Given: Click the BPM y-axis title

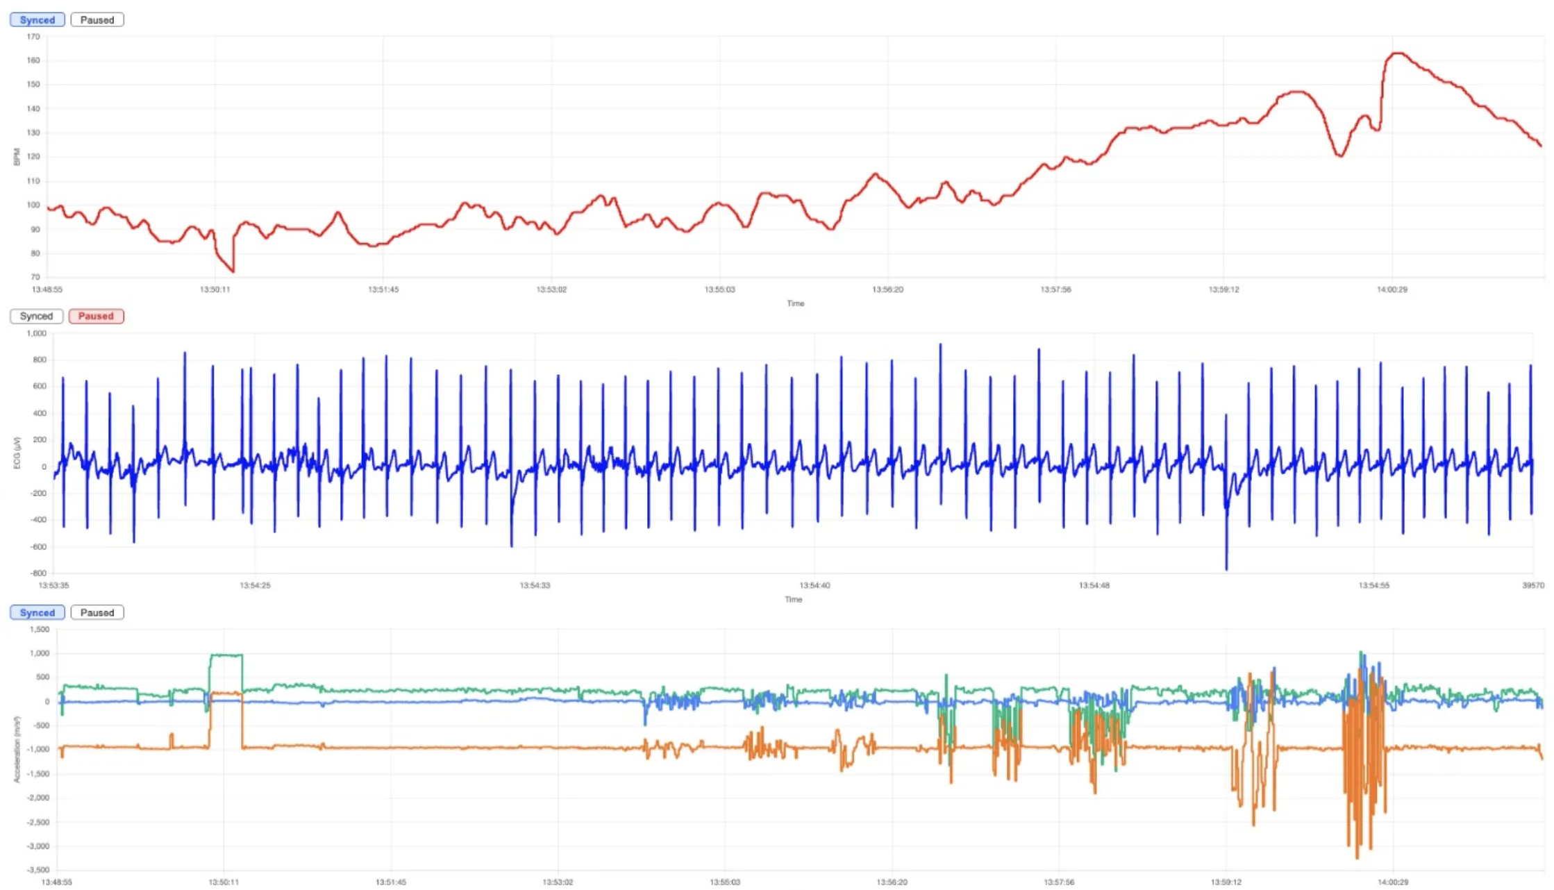Looking at the screenshot, I should (17, 157).
